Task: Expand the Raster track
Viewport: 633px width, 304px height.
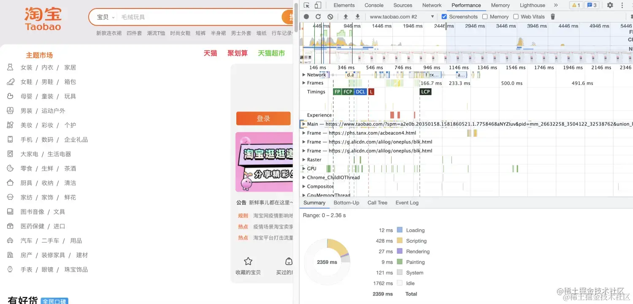Action: pos(304,160)
